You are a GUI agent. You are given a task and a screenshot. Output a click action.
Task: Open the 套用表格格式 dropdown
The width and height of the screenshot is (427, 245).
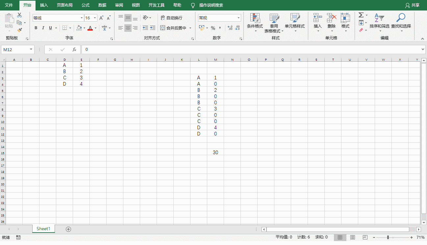274,23
